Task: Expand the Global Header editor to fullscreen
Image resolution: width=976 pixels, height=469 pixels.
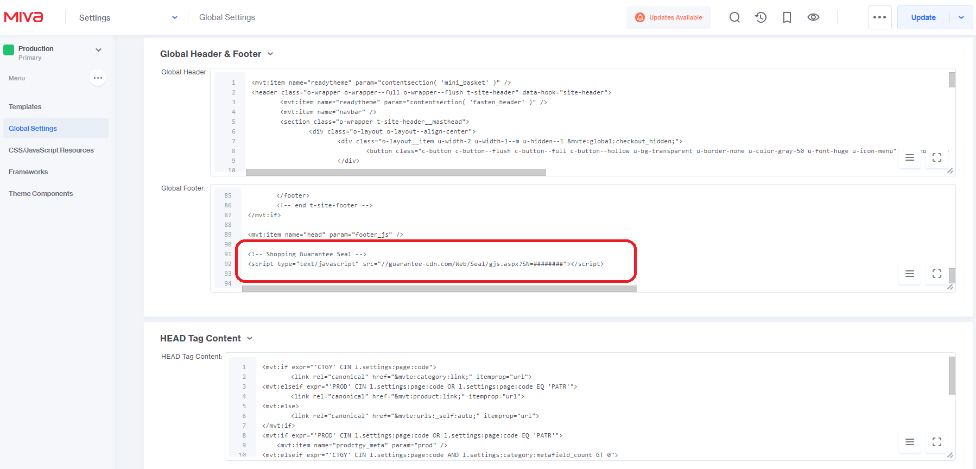Action: [x=937, y=157]
